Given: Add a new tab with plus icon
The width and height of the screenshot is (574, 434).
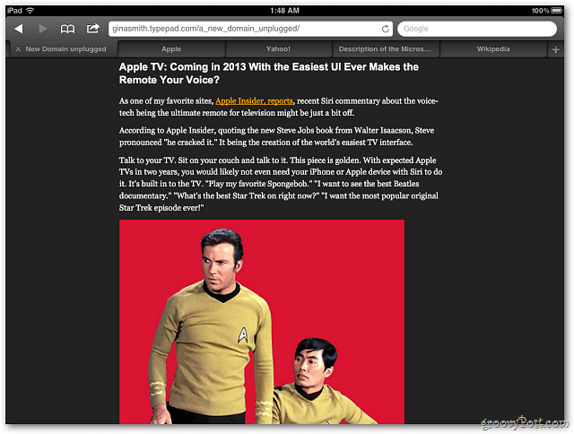Looking at the screenshot, I should pos(555,49).
